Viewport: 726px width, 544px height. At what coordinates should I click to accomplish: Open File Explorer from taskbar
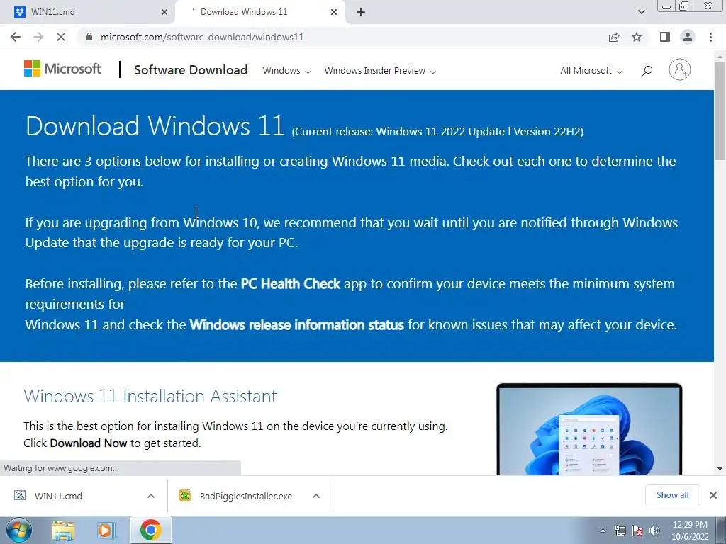(x=63, y=531)
